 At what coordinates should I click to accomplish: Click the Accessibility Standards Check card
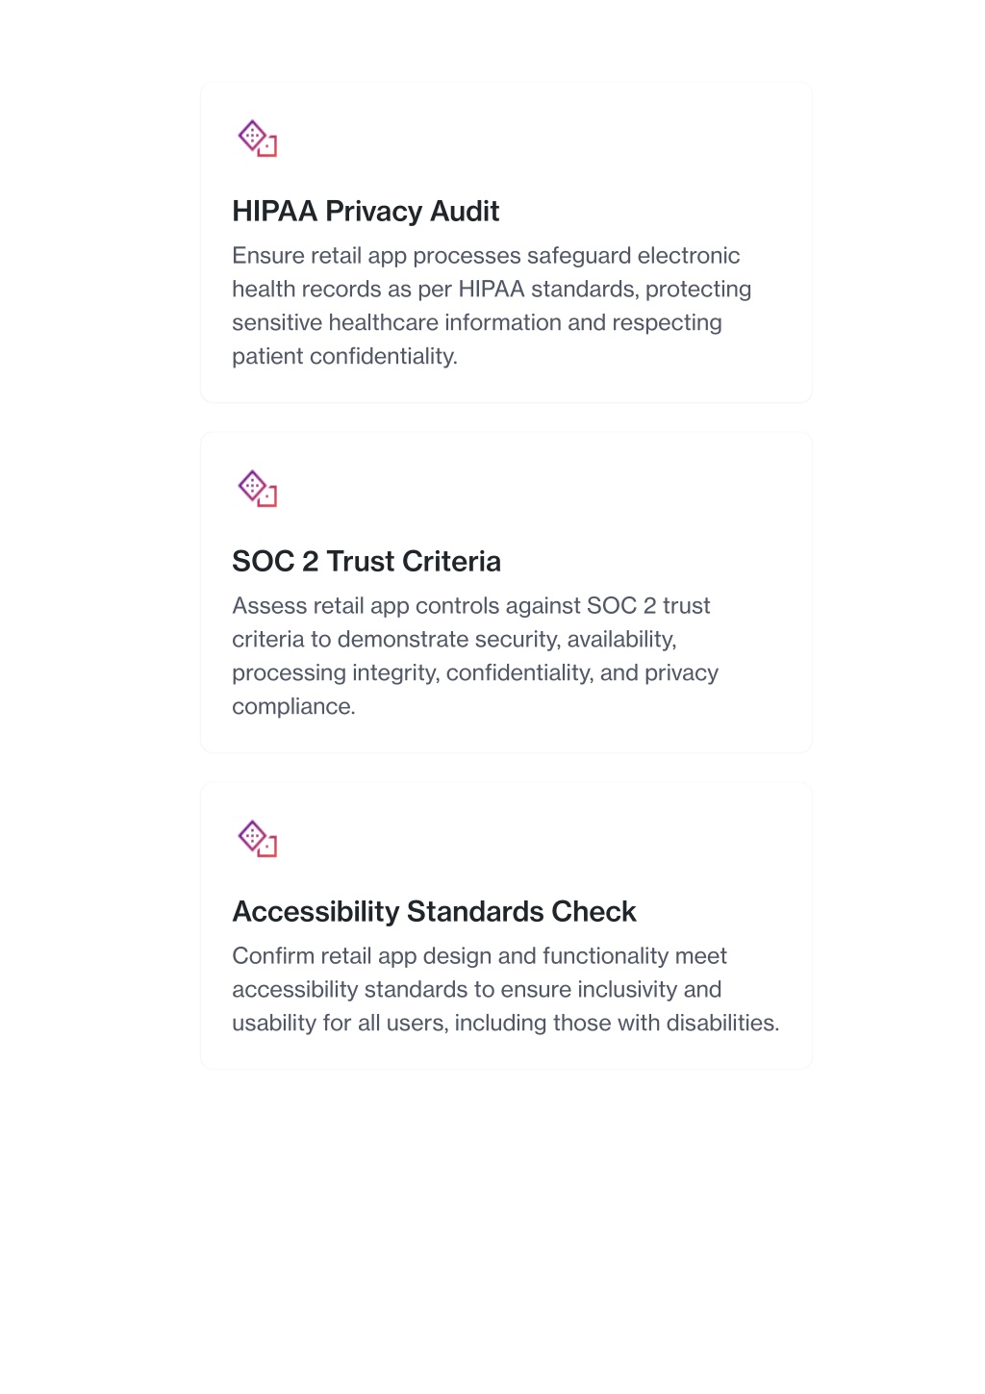[x=506, y=925]
